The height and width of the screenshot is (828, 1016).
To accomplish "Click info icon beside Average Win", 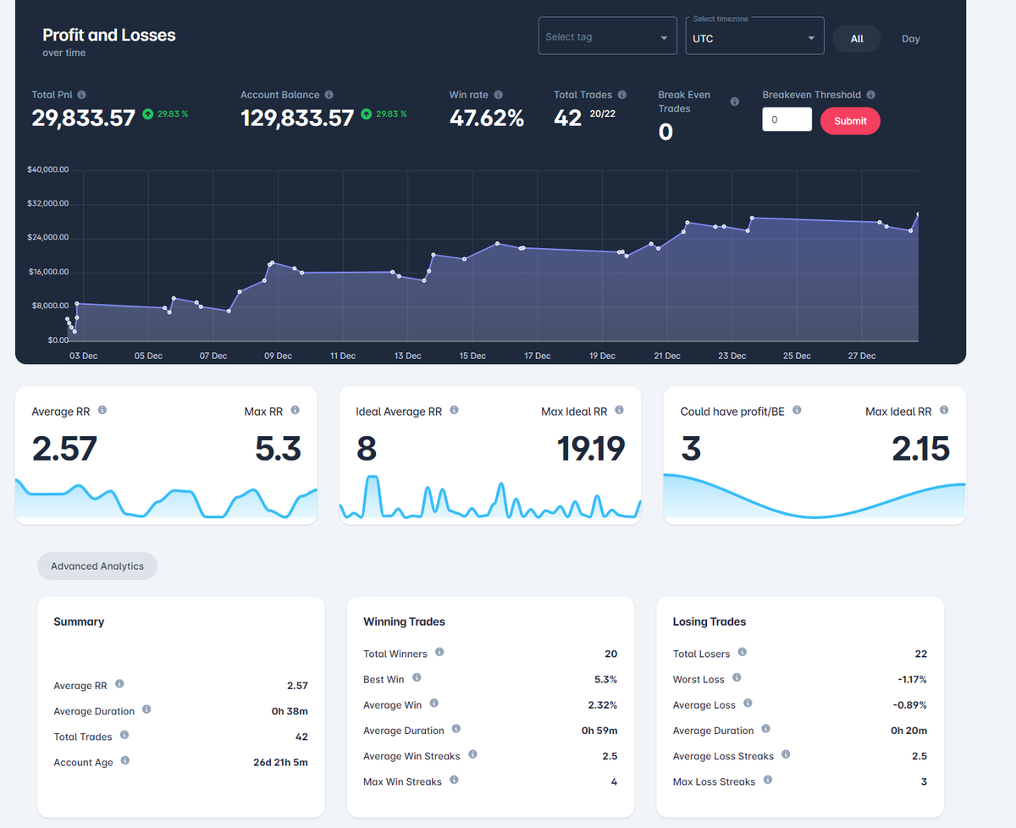I will 433,704.
